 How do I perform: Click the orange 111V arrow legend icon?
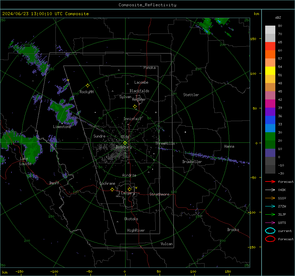click(270, 198)
